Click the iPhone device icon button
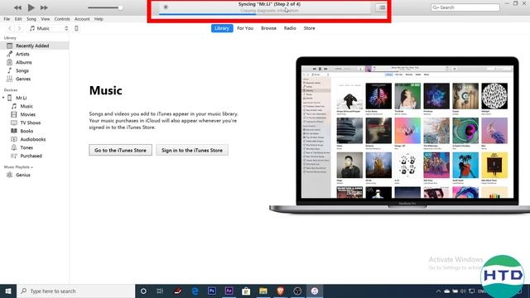 pos(76,28)
